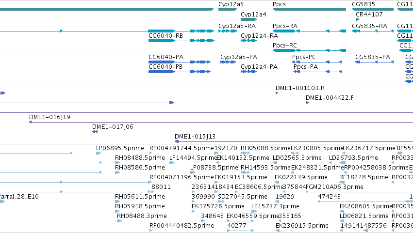Screen dimensions: 413x233
Task: Click the Ppcs-PC protein label
Action: pyautogui.click(x=304, y=57)
